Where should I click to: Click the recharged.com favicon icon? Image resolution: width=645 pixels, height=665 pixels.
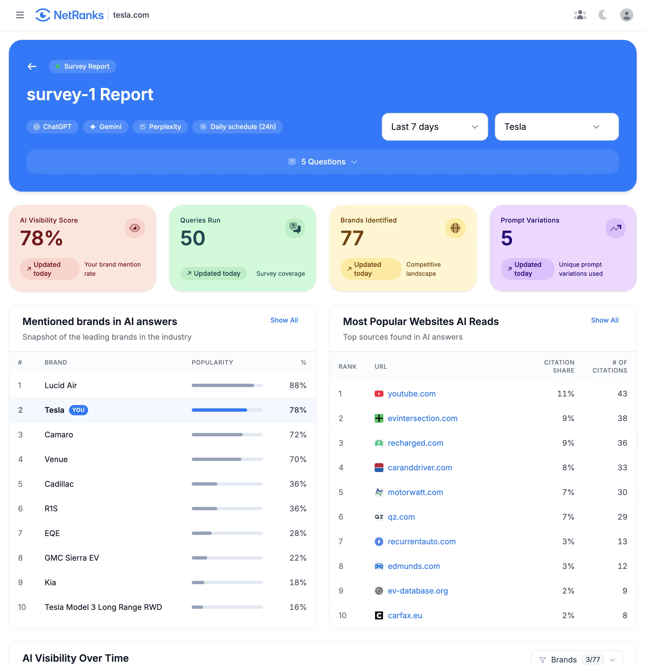379,443
